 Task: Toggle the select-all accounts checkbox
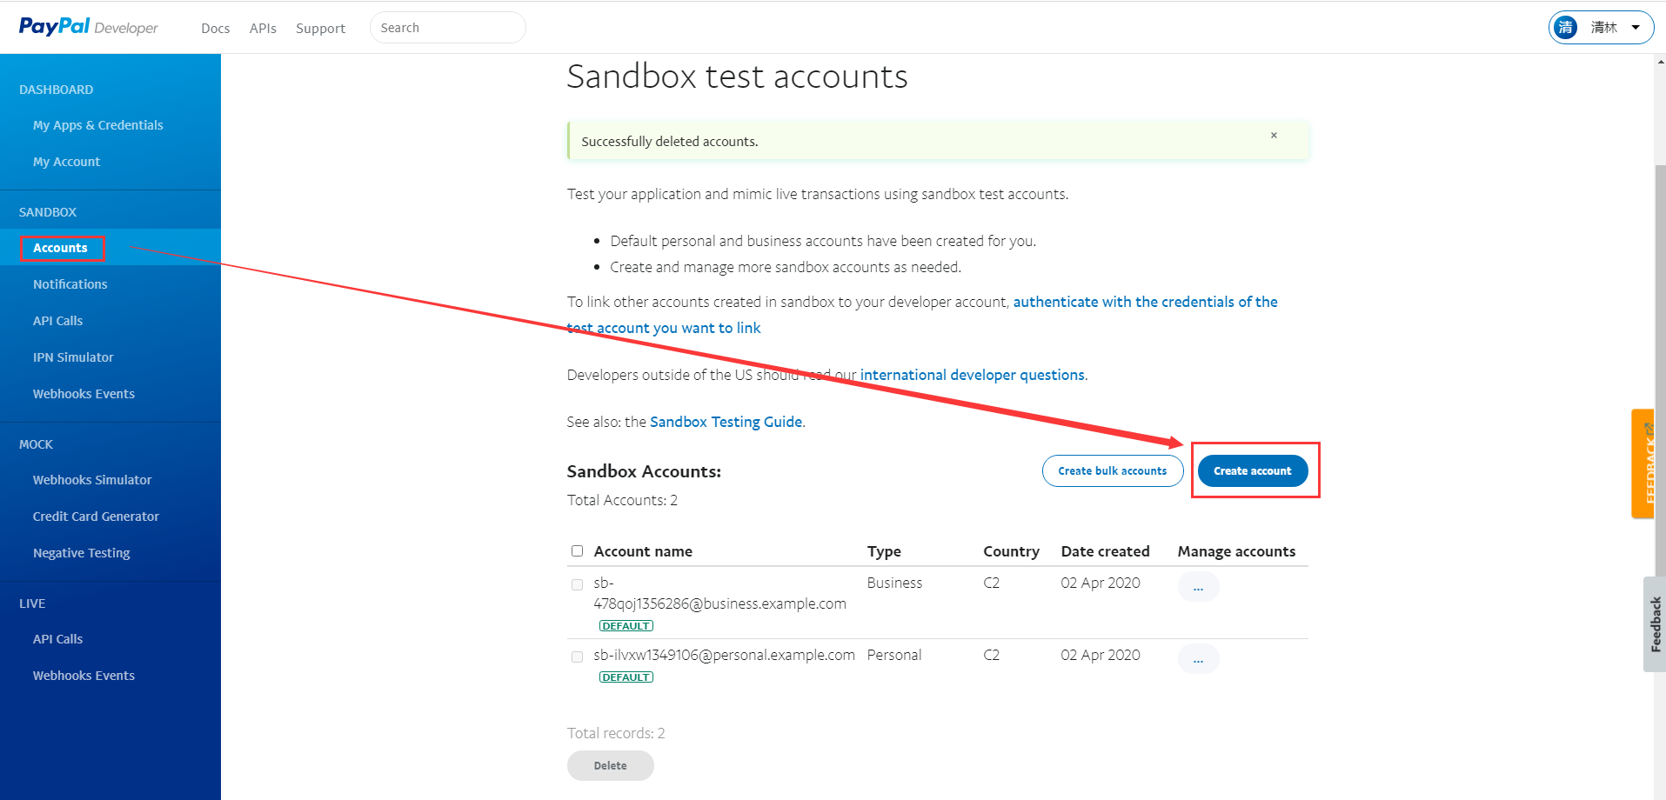(x=577, y=550)
